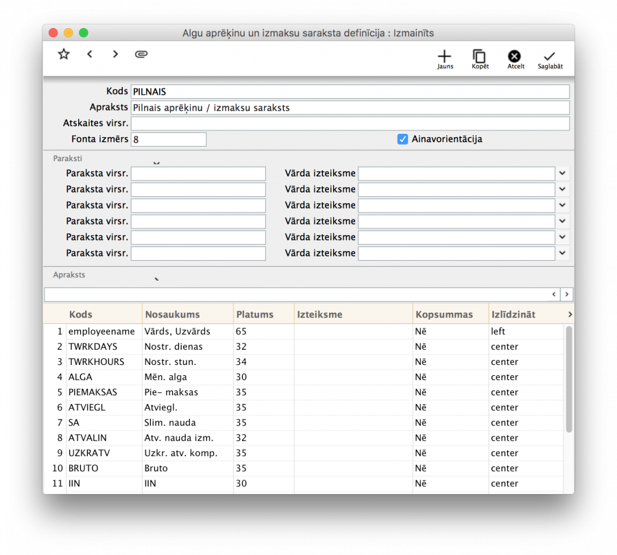Viewport: 617px width, 555px height.
Task: Go to next record arrow
Action: pyautogui.click(x=115, y=54)
